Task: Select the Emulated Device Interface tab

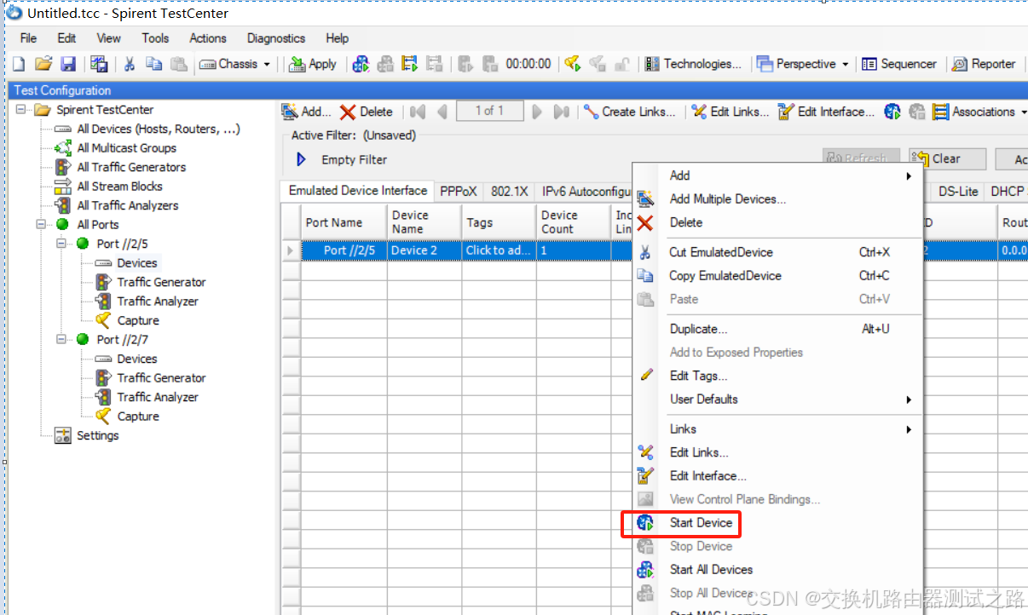Action: tap(358, 191)
